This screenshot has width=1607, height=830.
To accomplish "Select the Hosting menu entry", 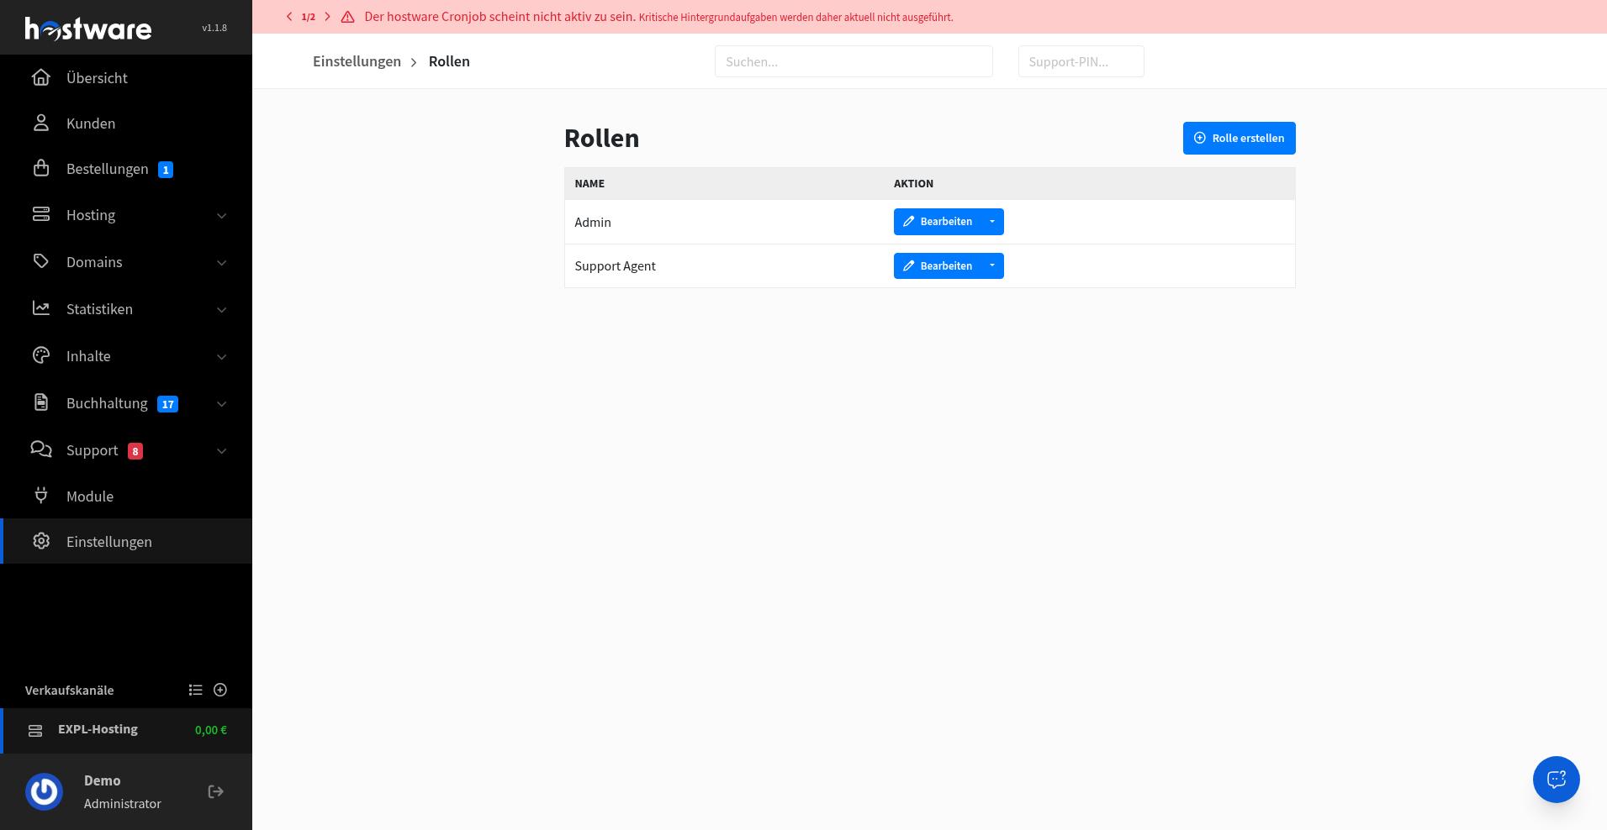I will pos(126,215).
